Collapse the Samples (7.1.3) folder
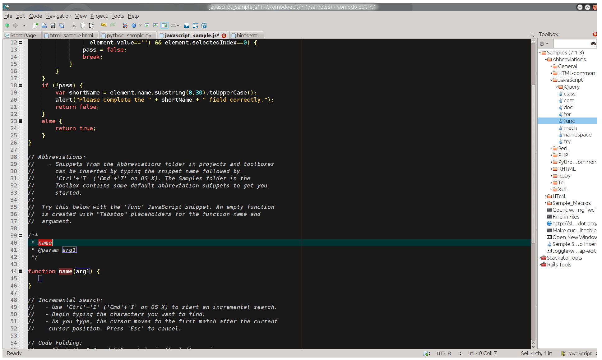602x360 pixels. (540, 53)
